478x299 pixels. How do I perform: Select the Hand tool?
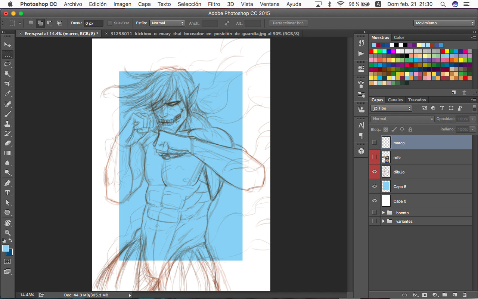7,223
